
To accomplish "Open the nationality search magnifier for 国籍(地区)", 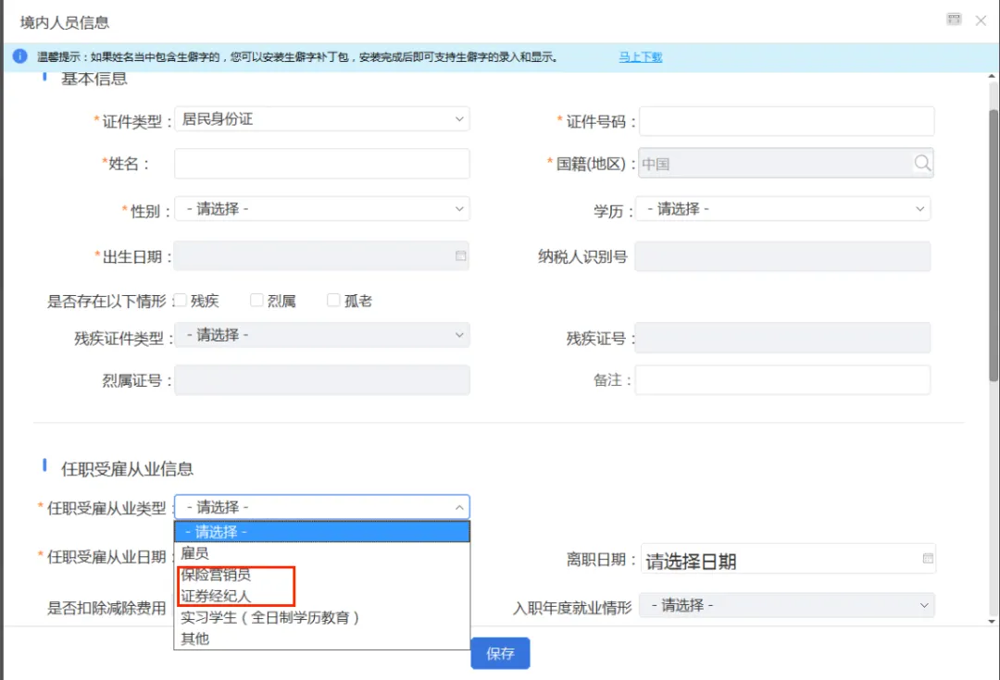I will pos(922,163).
